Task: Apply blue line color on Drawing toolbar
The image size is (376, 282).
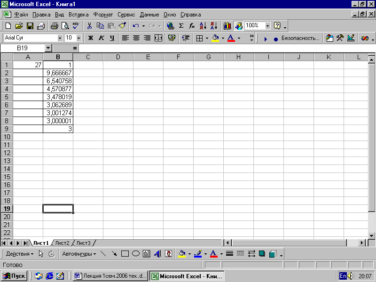Action: [x=198, y=254]
